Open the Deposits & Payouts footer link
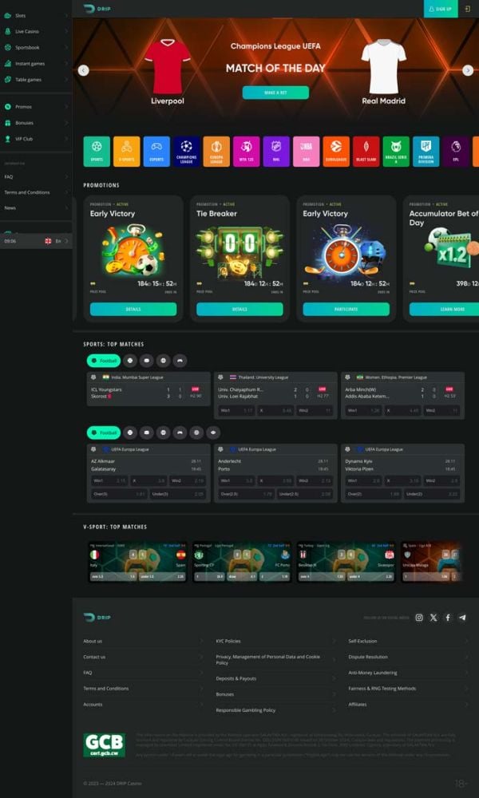 coord(236,679)
